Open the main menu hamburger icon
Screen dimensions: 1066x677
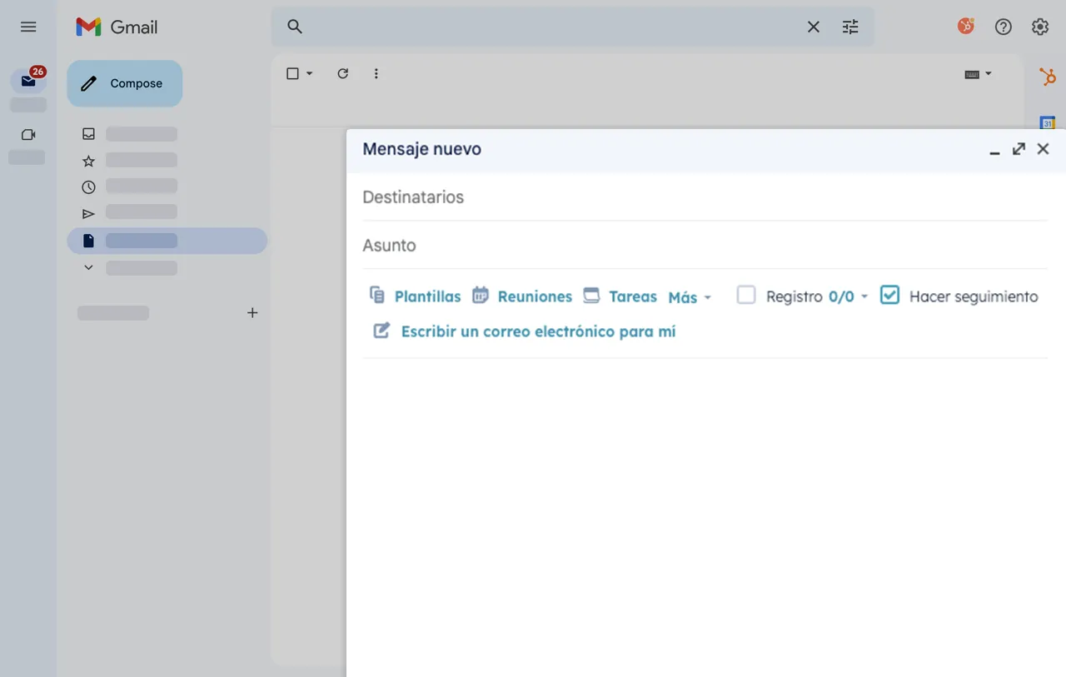pyautogui.click(x=28, y=27)
